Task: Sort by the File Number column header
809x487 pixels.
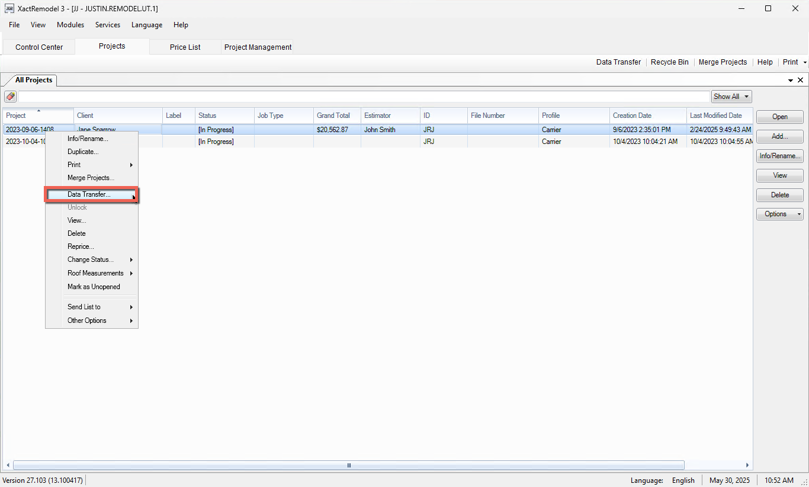Action: point(503,116)
